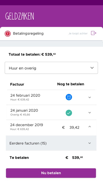Image resolution: width=103 pixels, height=183 pixels.
Task: Click the red exclamation warning icon
Action: 8,34
